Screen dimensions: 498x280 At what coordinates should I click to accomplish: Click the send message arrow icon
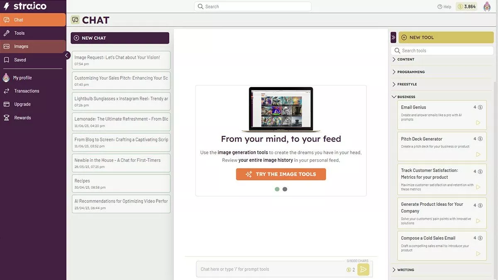[363, 270]
